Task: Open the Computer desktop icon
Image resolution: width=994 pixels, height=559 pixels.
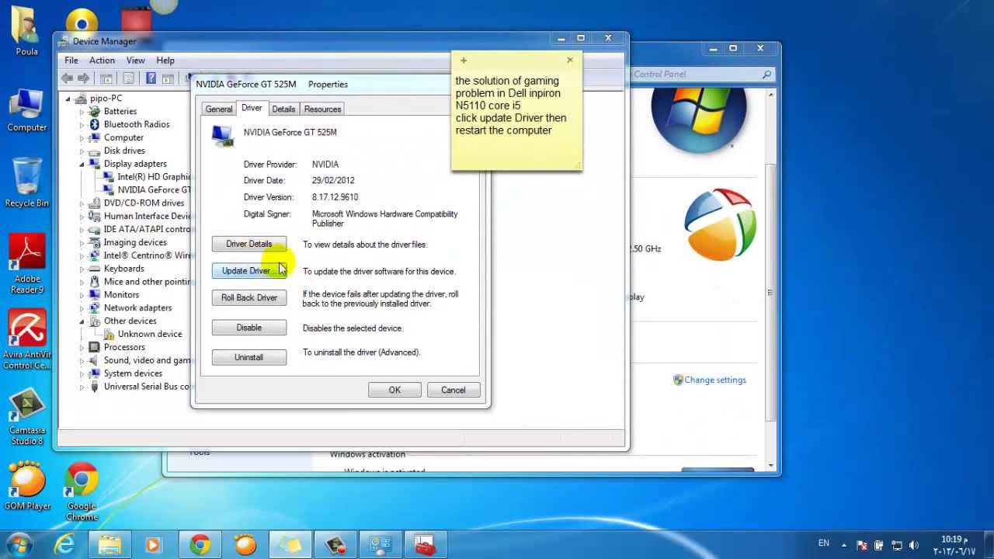Action: pos(26,109)
